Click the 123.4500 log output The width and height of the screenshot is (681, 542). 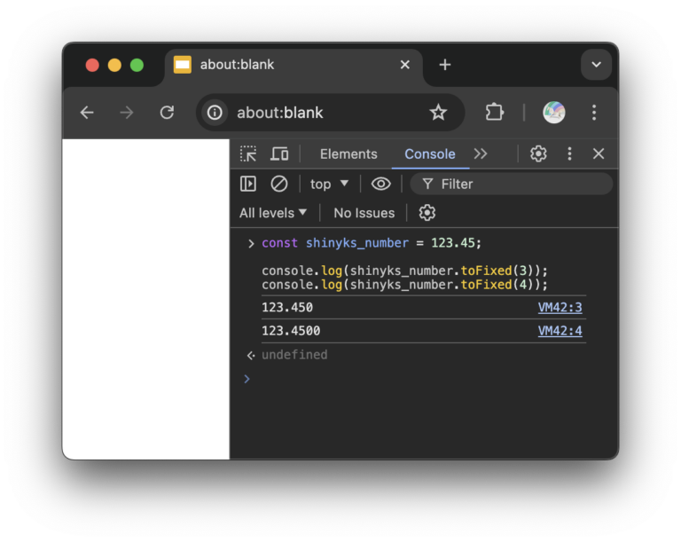[x=291, y=331]
